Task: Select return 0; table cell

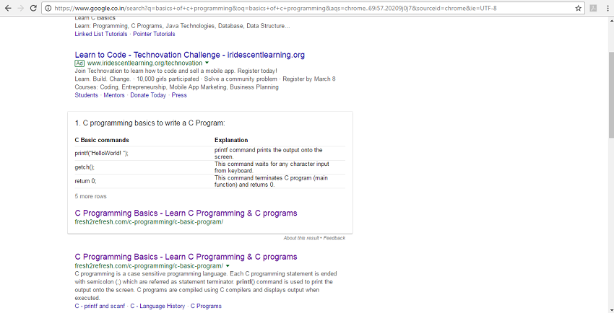Action: [85, 181]
